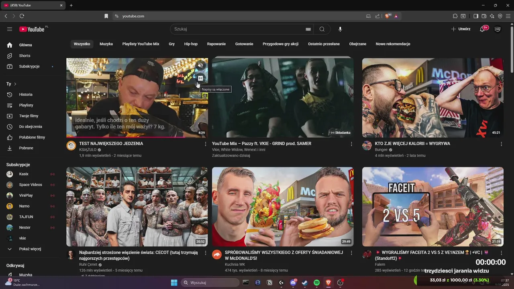Viewport: 514px width, 289px height.
Task: Open Brave Leo AI sparkle icon
Action: click(492, 16)
